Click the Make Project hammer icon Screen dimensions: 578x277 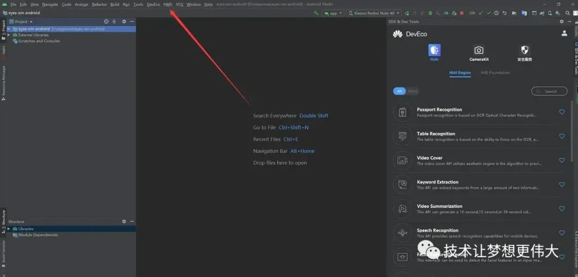coord(316,13)
